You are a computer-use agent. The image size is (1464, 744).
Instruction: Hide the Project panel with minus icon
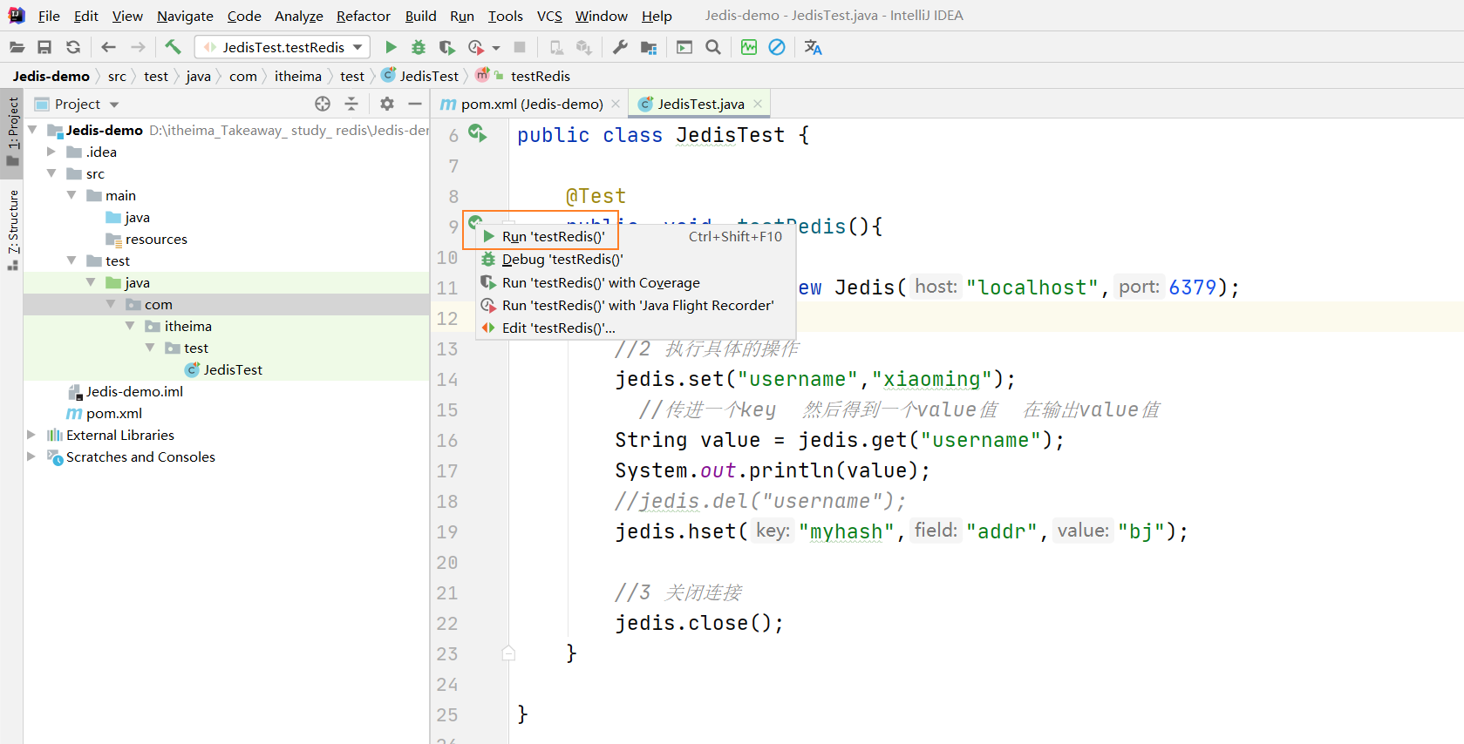(x=415, y=104)
